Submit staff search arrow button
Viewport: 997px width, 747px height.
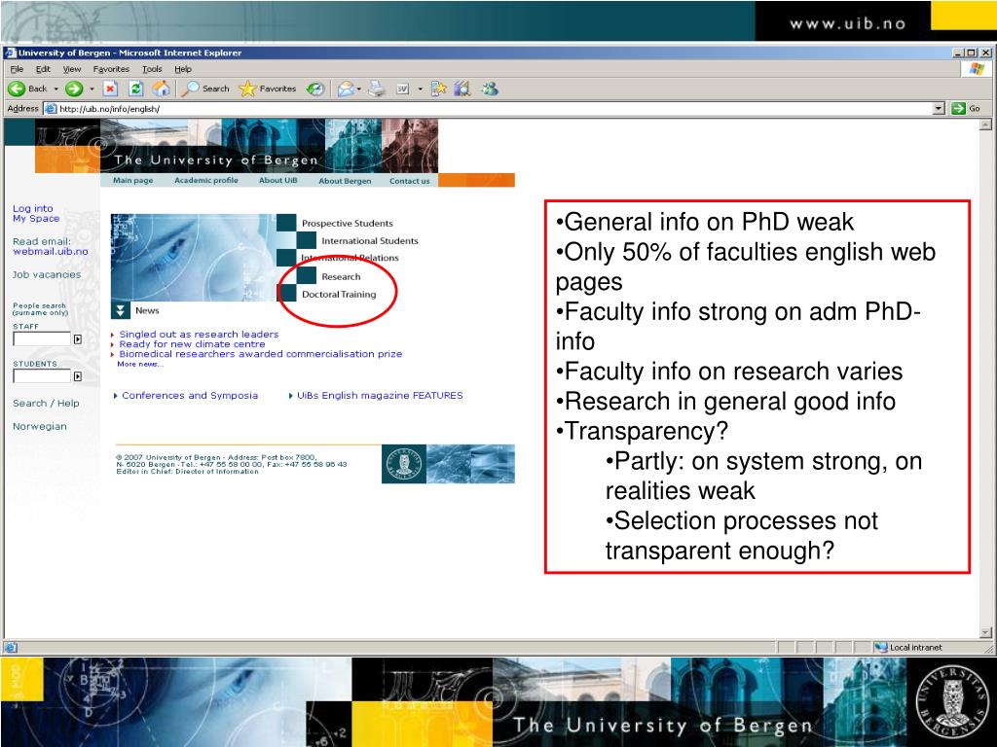78,339
